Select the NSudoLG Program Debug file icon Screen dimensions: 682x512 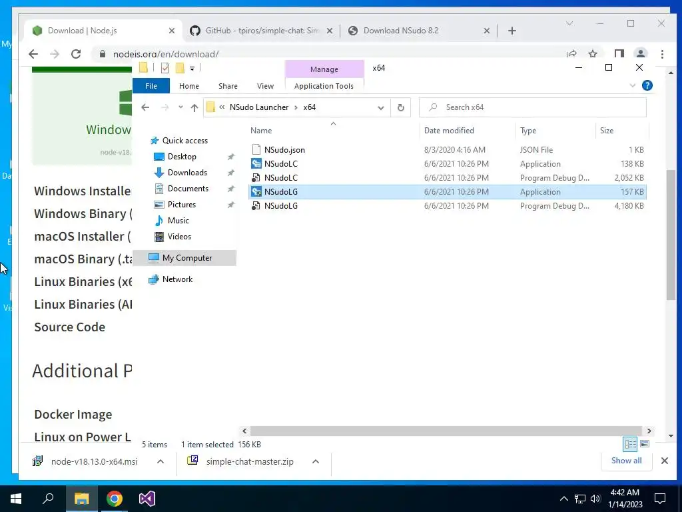pos(256,205)
